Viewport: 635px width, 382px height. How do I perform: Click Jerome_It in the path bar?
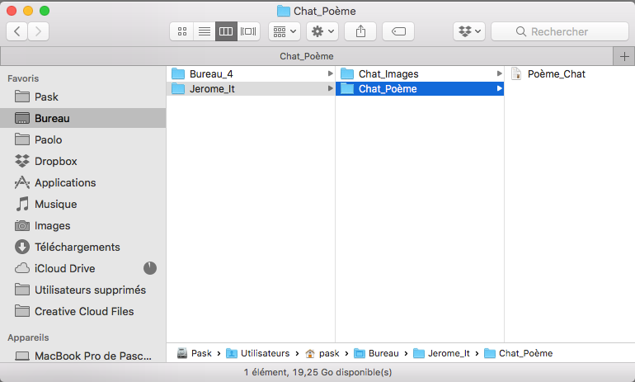tap(441, 353)
